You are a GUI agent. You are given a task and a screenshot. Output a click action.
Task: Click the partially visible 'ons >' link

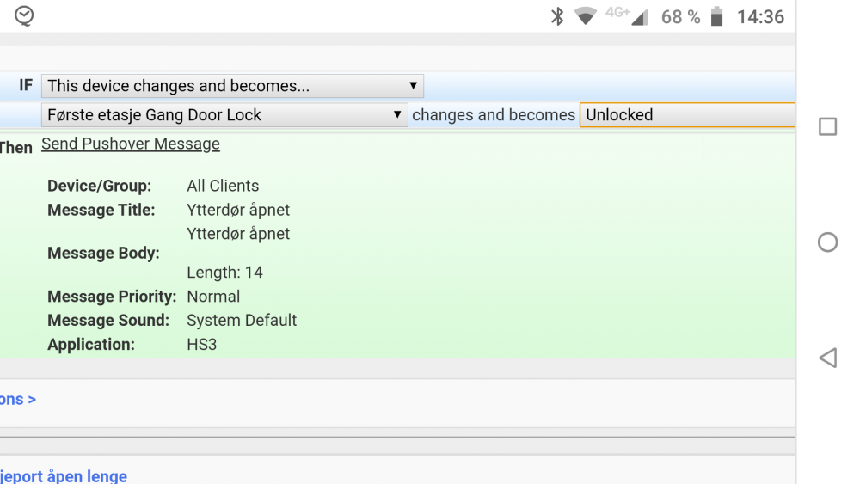click(18, 400)
